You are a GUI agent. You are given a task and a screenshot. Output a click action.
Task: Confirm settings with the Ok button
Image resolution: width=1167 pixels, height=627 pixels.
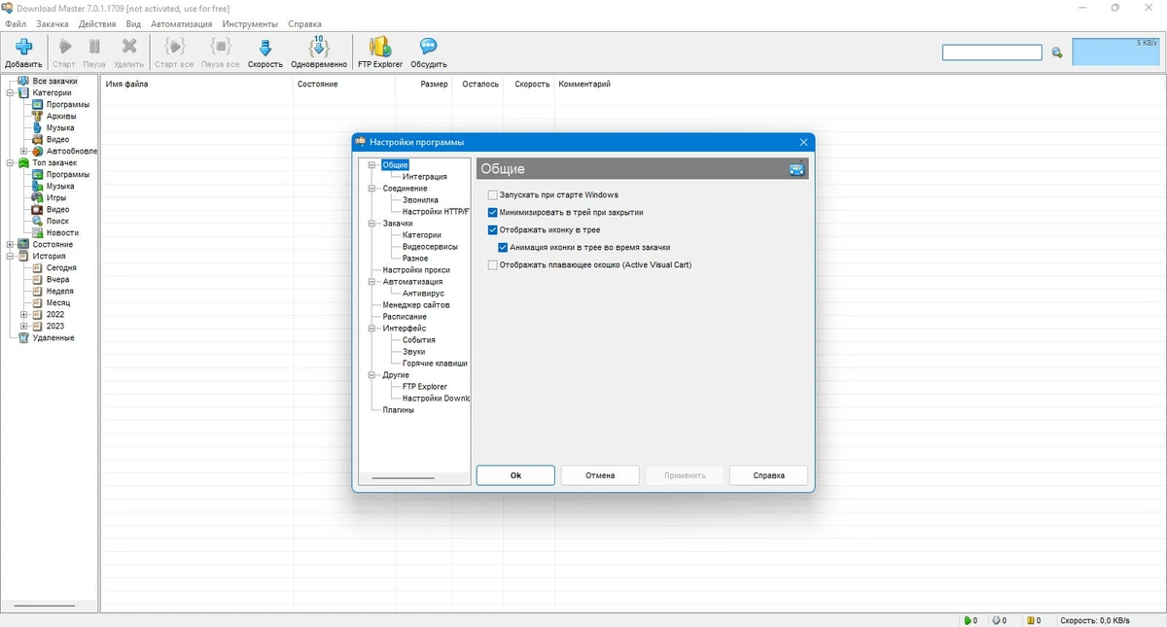point(515,475)
